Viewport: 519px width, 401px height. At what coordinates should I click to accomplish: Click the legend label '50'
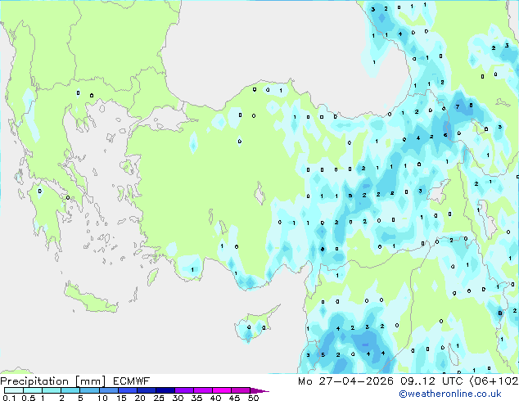[253, 398]
